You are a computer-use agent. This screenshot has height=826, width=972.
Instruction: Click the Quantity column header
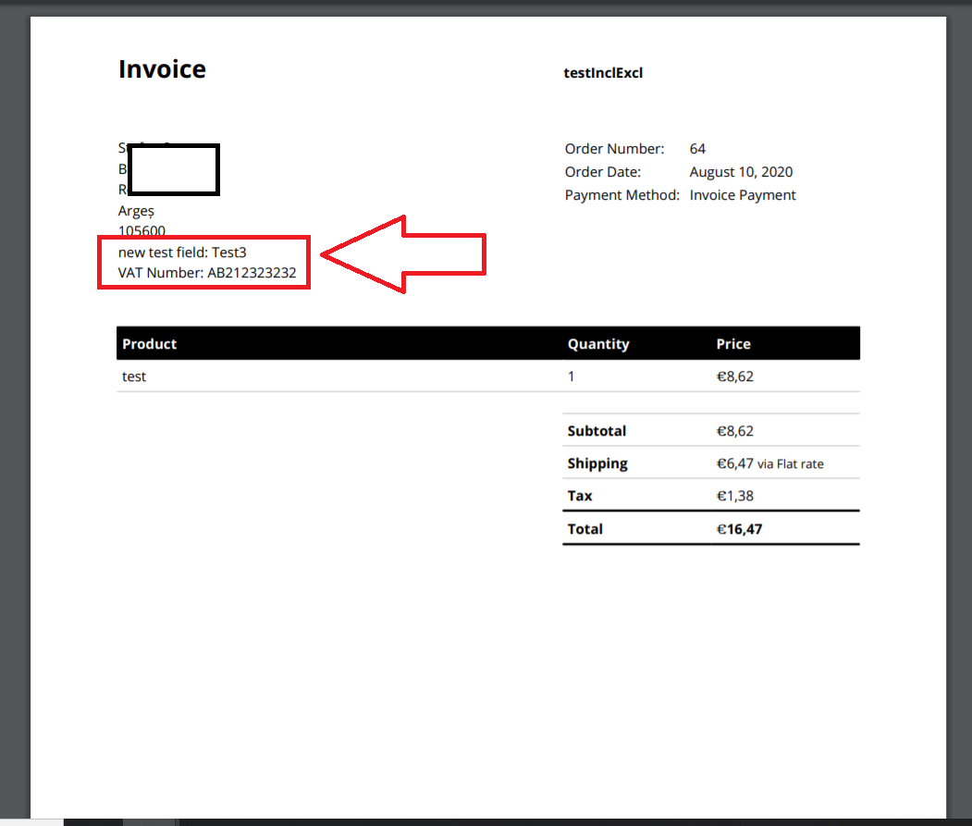[x=597, y=343]
